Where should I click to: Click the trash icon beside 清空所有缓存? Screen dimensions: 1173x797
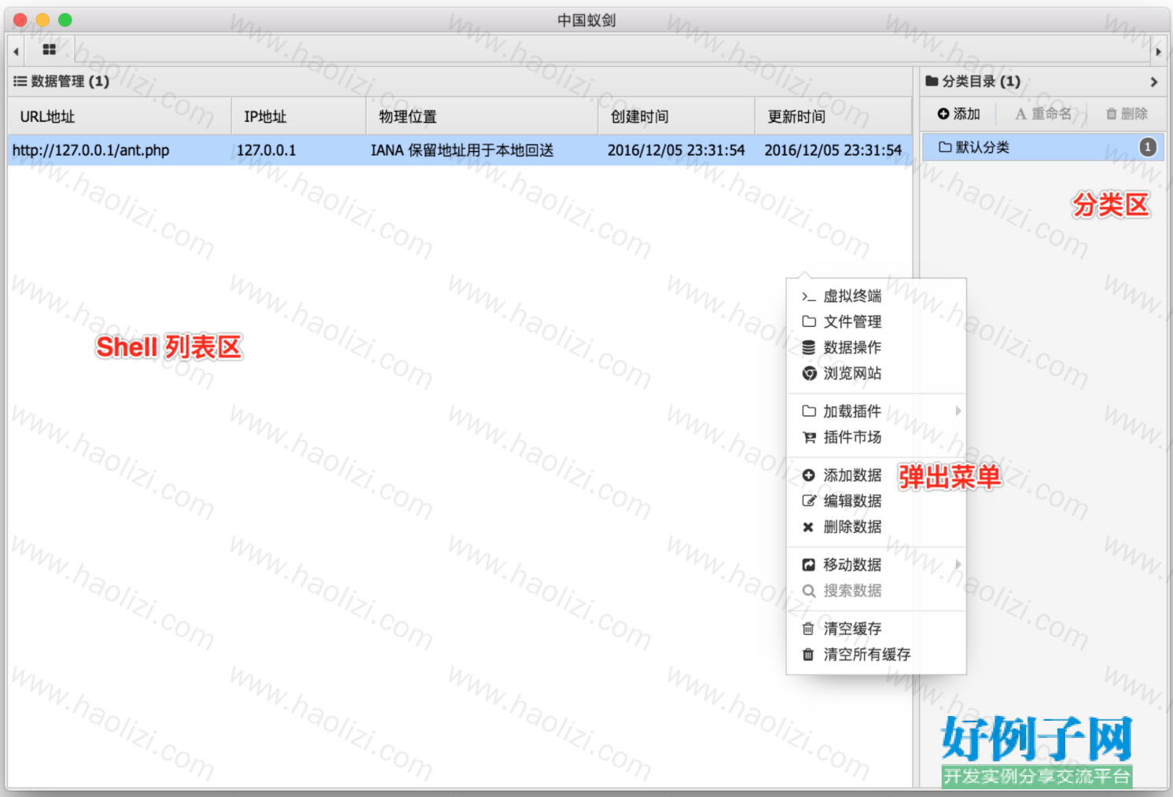807,654
